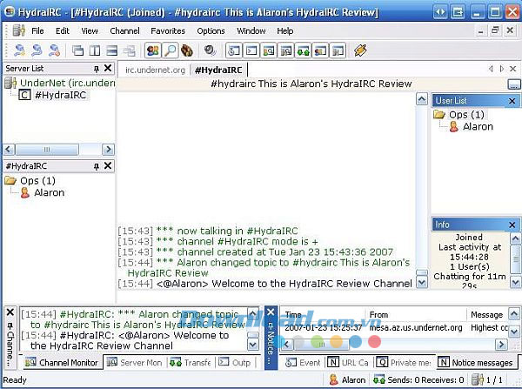The width and height of the screenshot is (522, 389).
Task: Collapse the Ops (1) folder in User List
Action: (440, 114)
